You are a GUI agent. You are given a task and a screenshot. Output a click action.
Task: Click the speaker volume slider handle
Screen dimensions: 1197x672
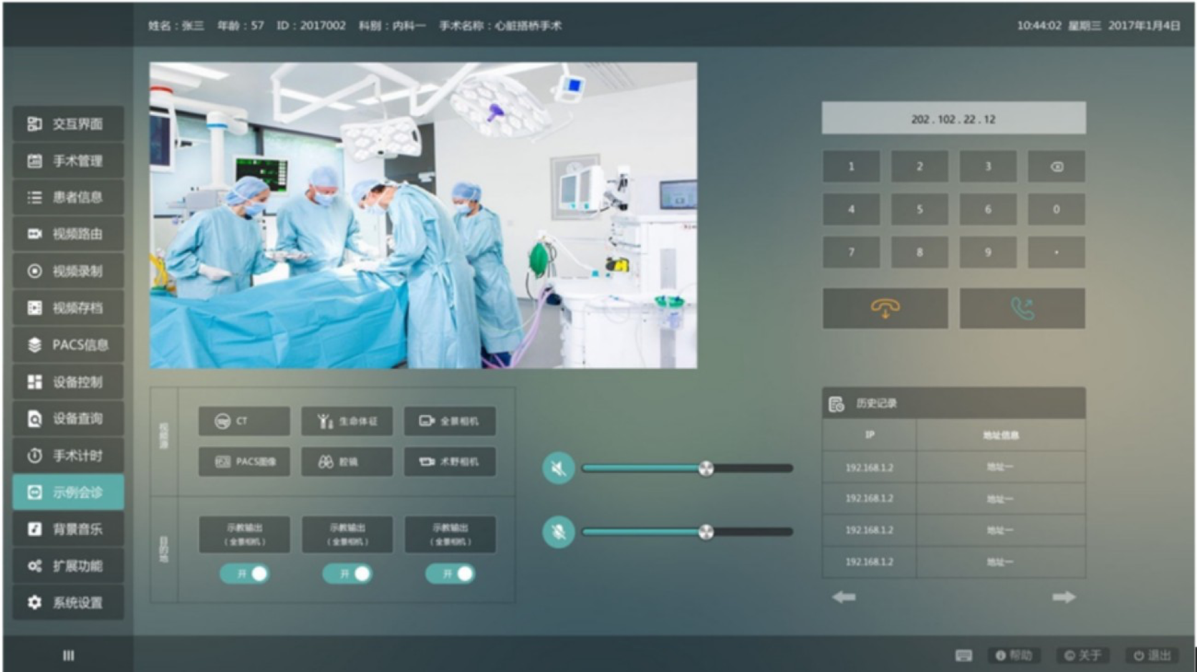tap(706, 468)
